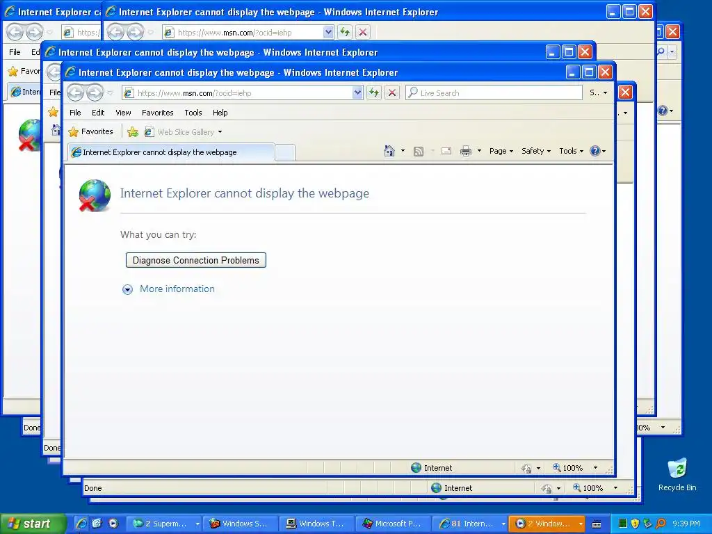Refresh the topmost background IE window with msn address
This screenshot has height=534, width=712.
click(345, 32)
